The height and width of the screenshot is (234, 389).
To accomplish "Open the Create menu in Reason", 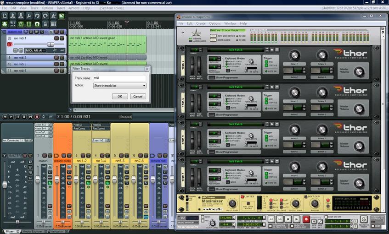I will [x=201, y=23].
